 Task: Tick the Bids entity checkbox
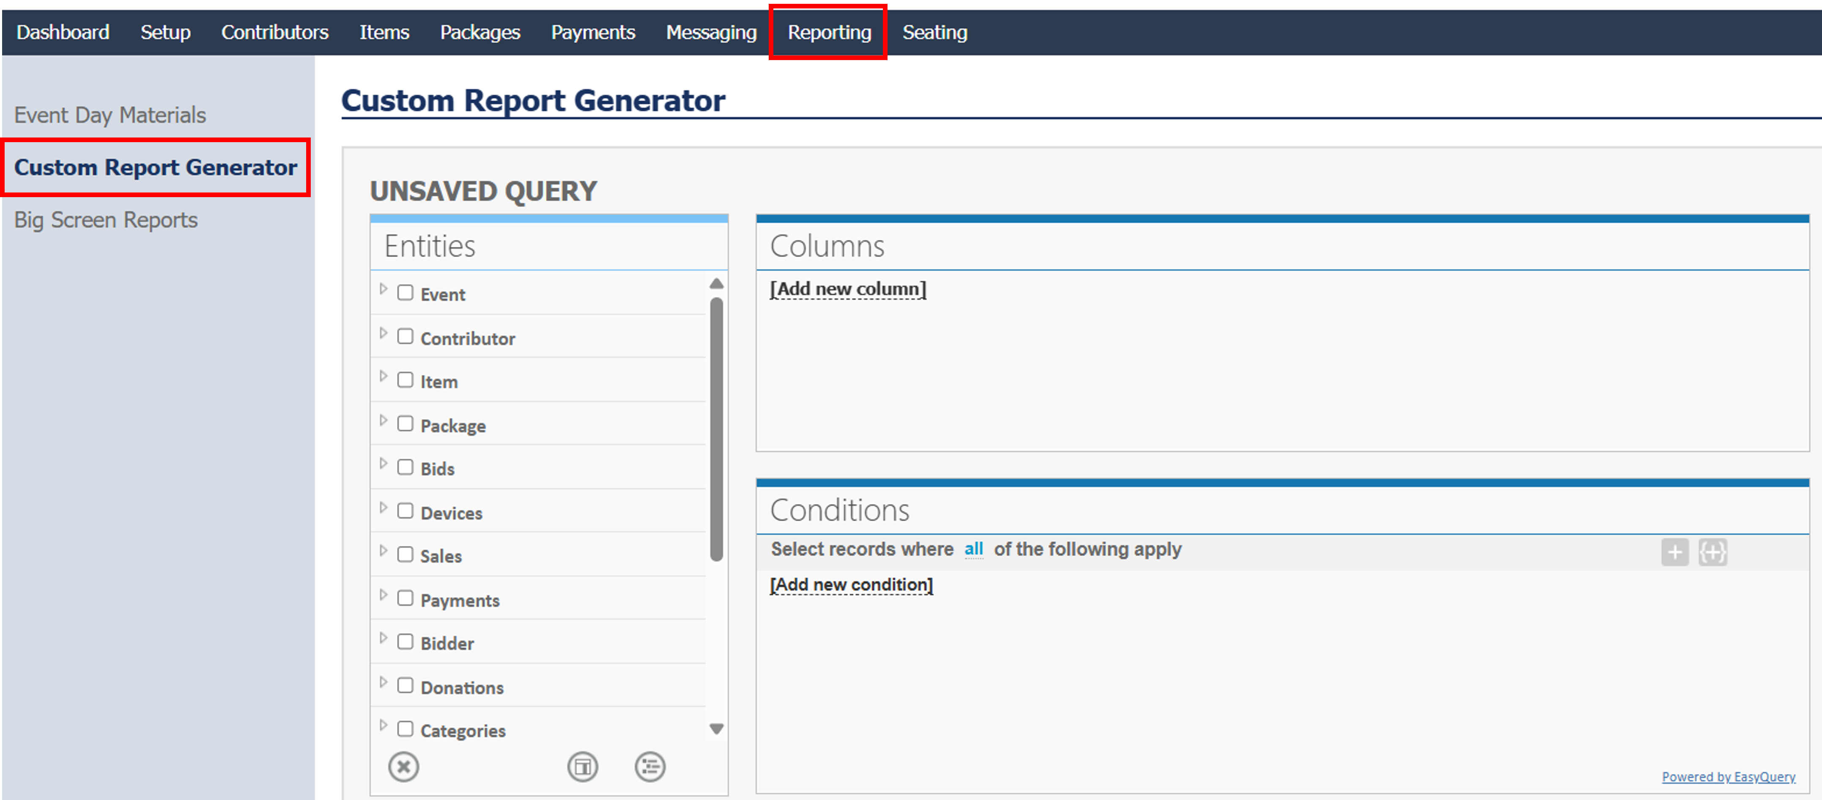405,467
